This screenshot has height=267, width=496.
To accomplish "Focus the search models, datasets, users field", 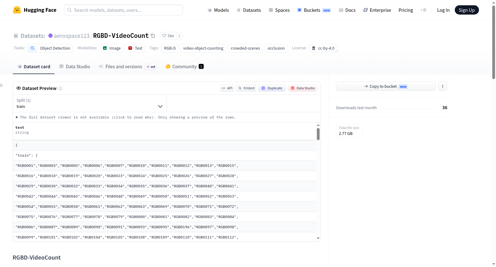I will click(123, 10).
